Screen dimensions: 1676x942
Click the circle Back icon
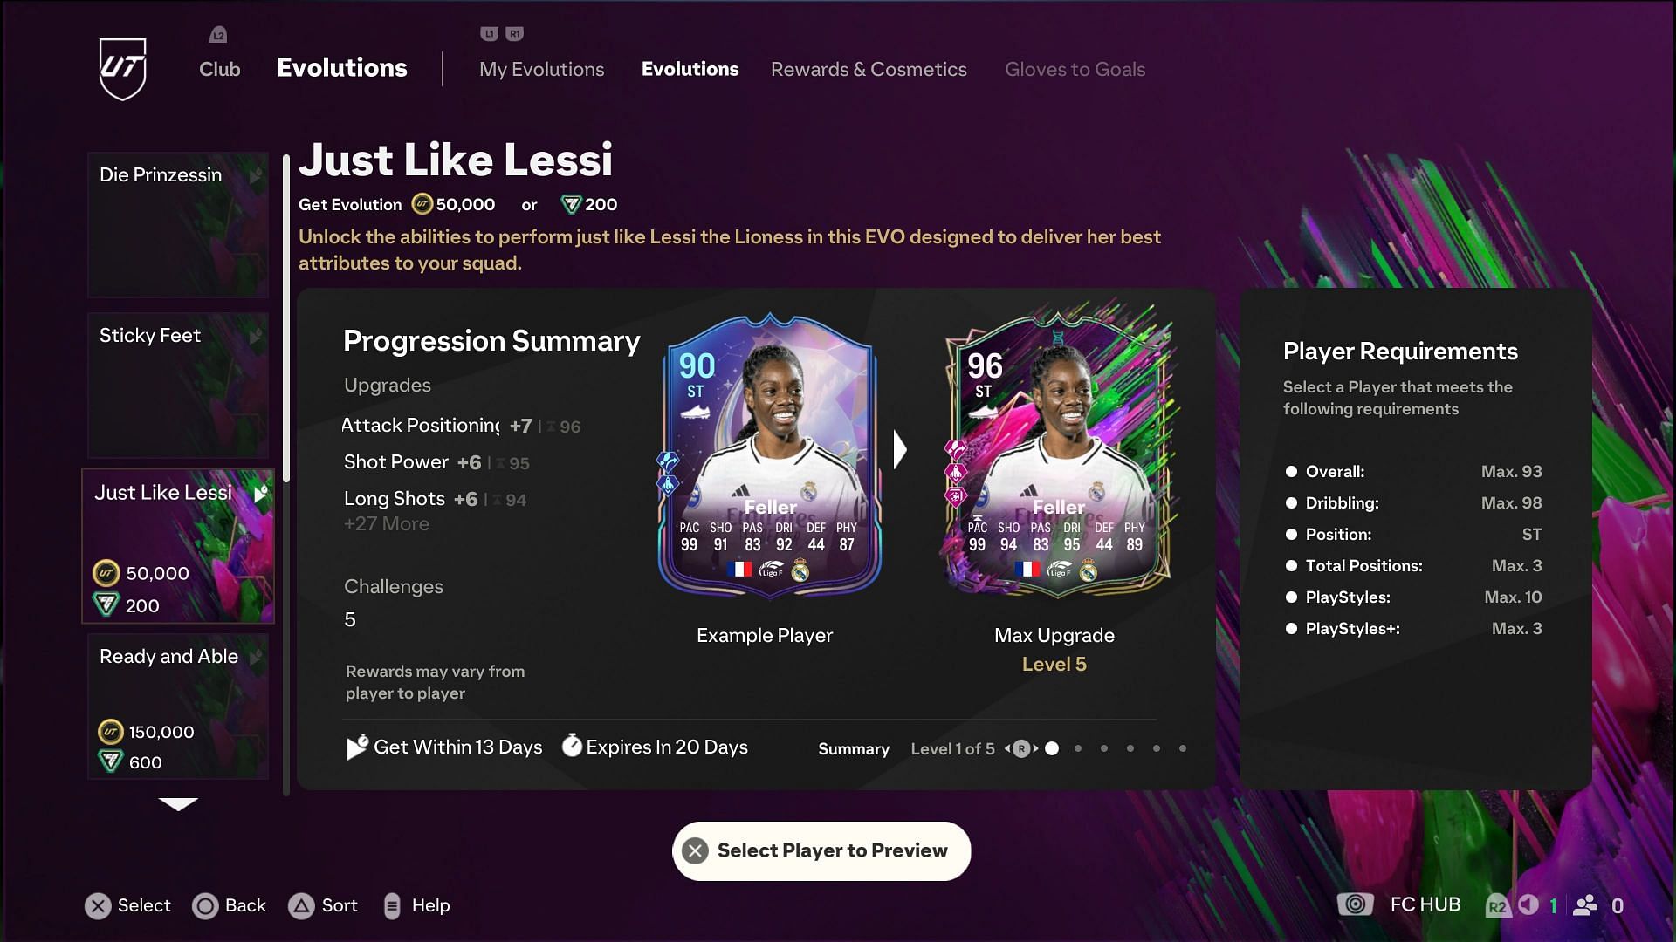205,906
